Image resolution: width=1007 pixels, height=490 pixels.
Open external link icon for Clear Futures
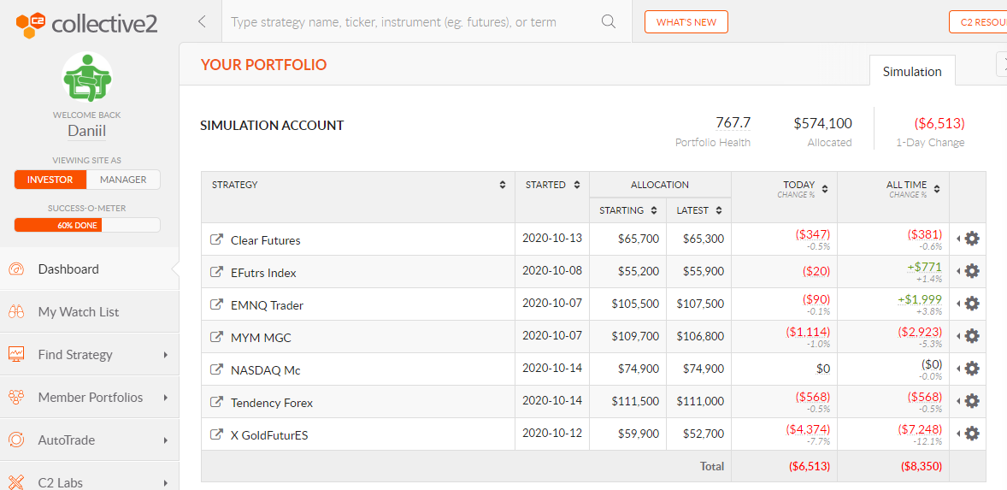point(216,239)
